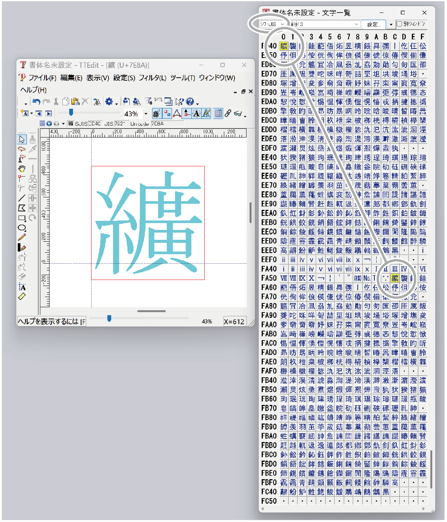Open the シフトJIS encoding combo box
447x522 pixels.
[272, 24]
